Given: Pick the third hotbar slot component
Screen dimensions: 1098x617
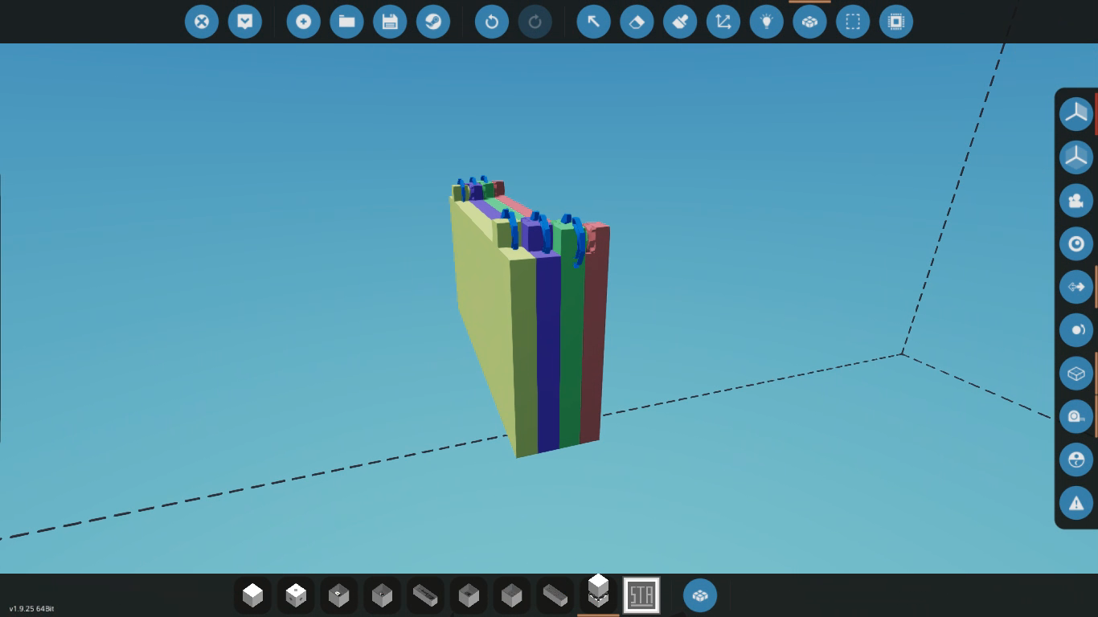Looking at the screenshot, I should 339,595.
